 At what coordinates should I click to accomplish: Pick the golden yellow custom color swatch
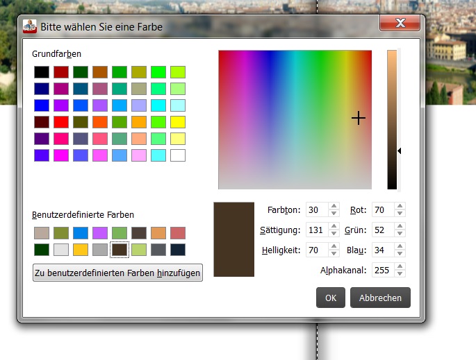81,250
